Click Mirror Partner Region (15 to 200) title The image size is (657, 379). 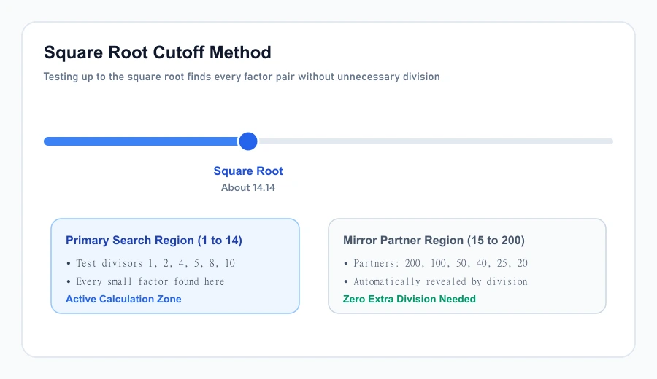click(434, 240)
